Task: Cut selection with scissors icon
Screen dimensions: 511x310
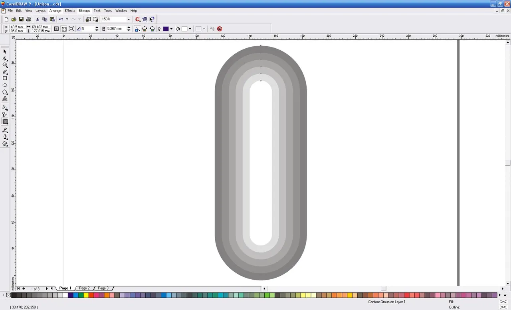Action: tap(38, 19)
